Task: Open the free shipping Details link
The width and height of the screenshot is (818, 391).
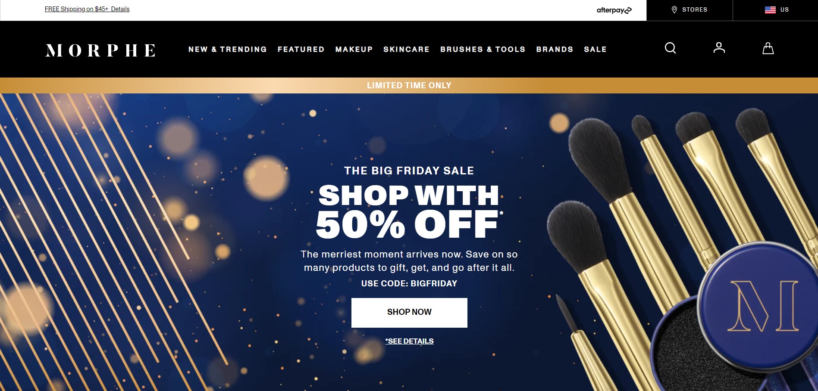Action: point(120,9)
